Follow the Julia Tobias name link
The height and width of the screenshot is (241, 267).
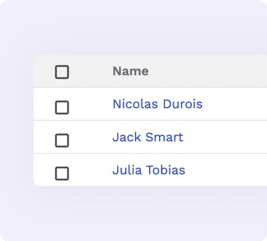pos(149,170)
